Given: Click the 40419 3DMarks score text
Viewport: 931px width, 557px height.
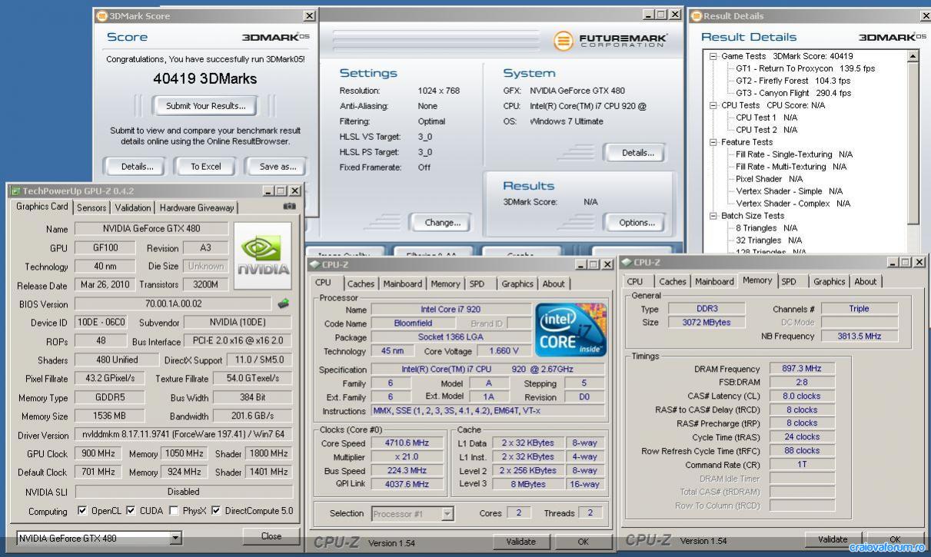Looking at the screenshot, I should pos(205,79).
